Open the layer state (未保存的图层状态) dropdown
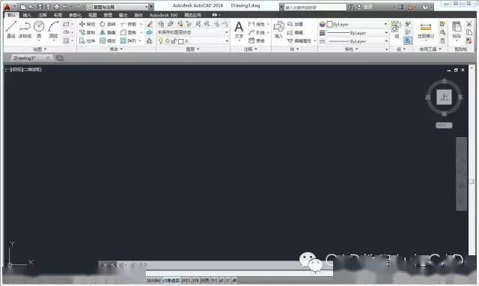The height and width of the screenshot is (286, 479). 193,32
